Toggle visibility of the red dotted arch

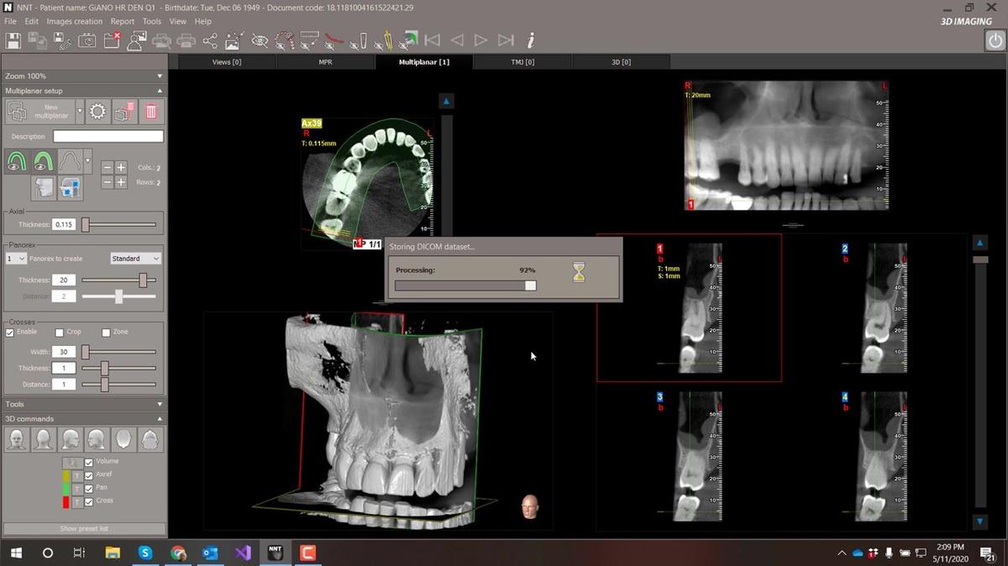tap(286, 39)
